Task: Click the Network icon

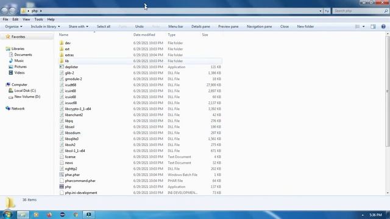Action: coord(8,108)
